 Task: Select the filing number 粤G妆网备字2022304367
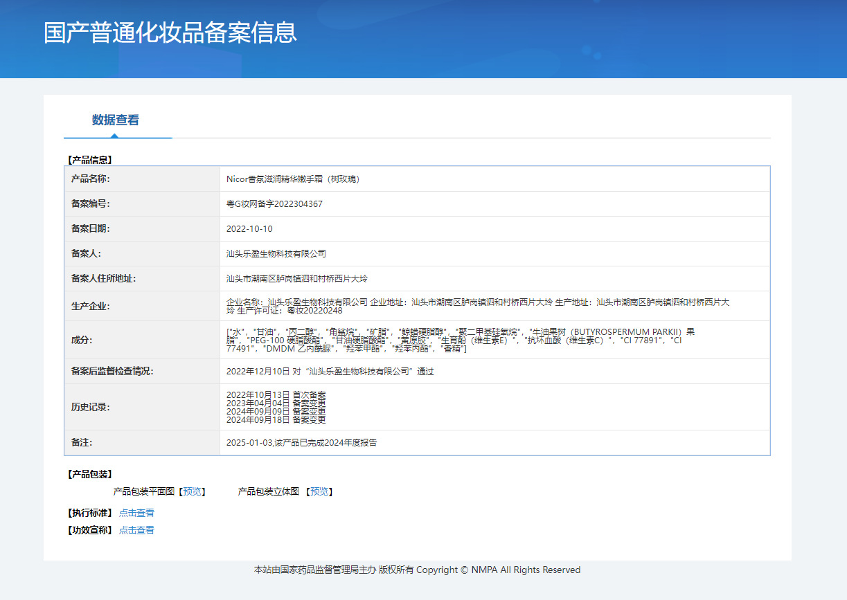pos(274,203)
